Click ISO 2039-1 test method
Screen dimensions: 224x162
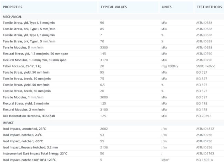pyautogui.click(x=204, y=116)
